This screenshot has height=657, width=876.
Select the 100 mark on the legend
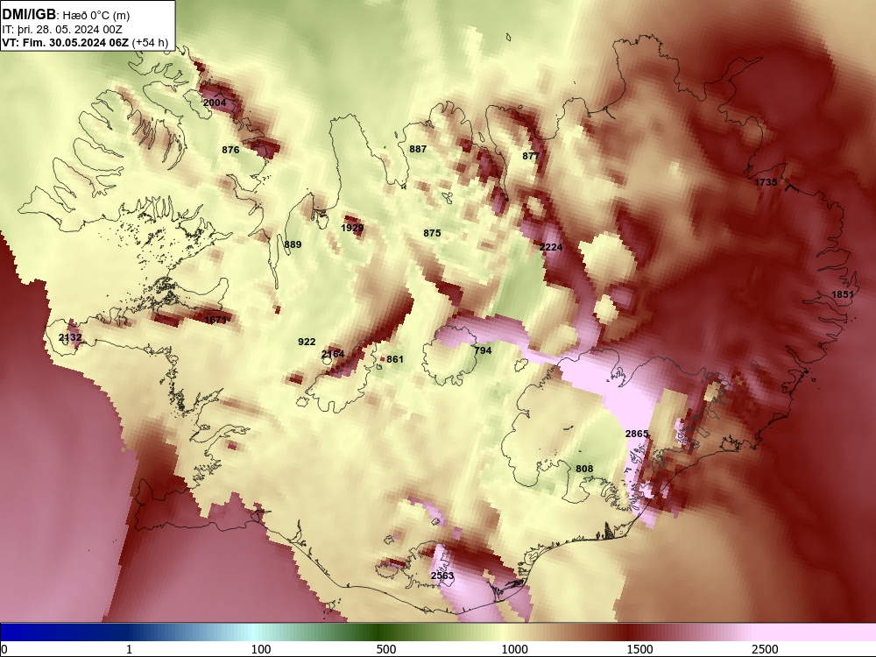pyautogui.click(x=261, y=648)
